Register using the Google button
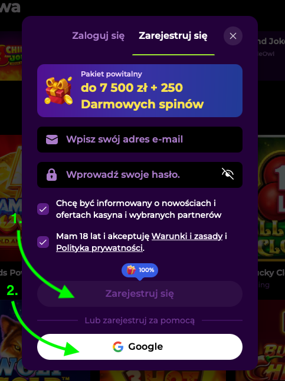The image size is (285, 381). coord(140,347)
